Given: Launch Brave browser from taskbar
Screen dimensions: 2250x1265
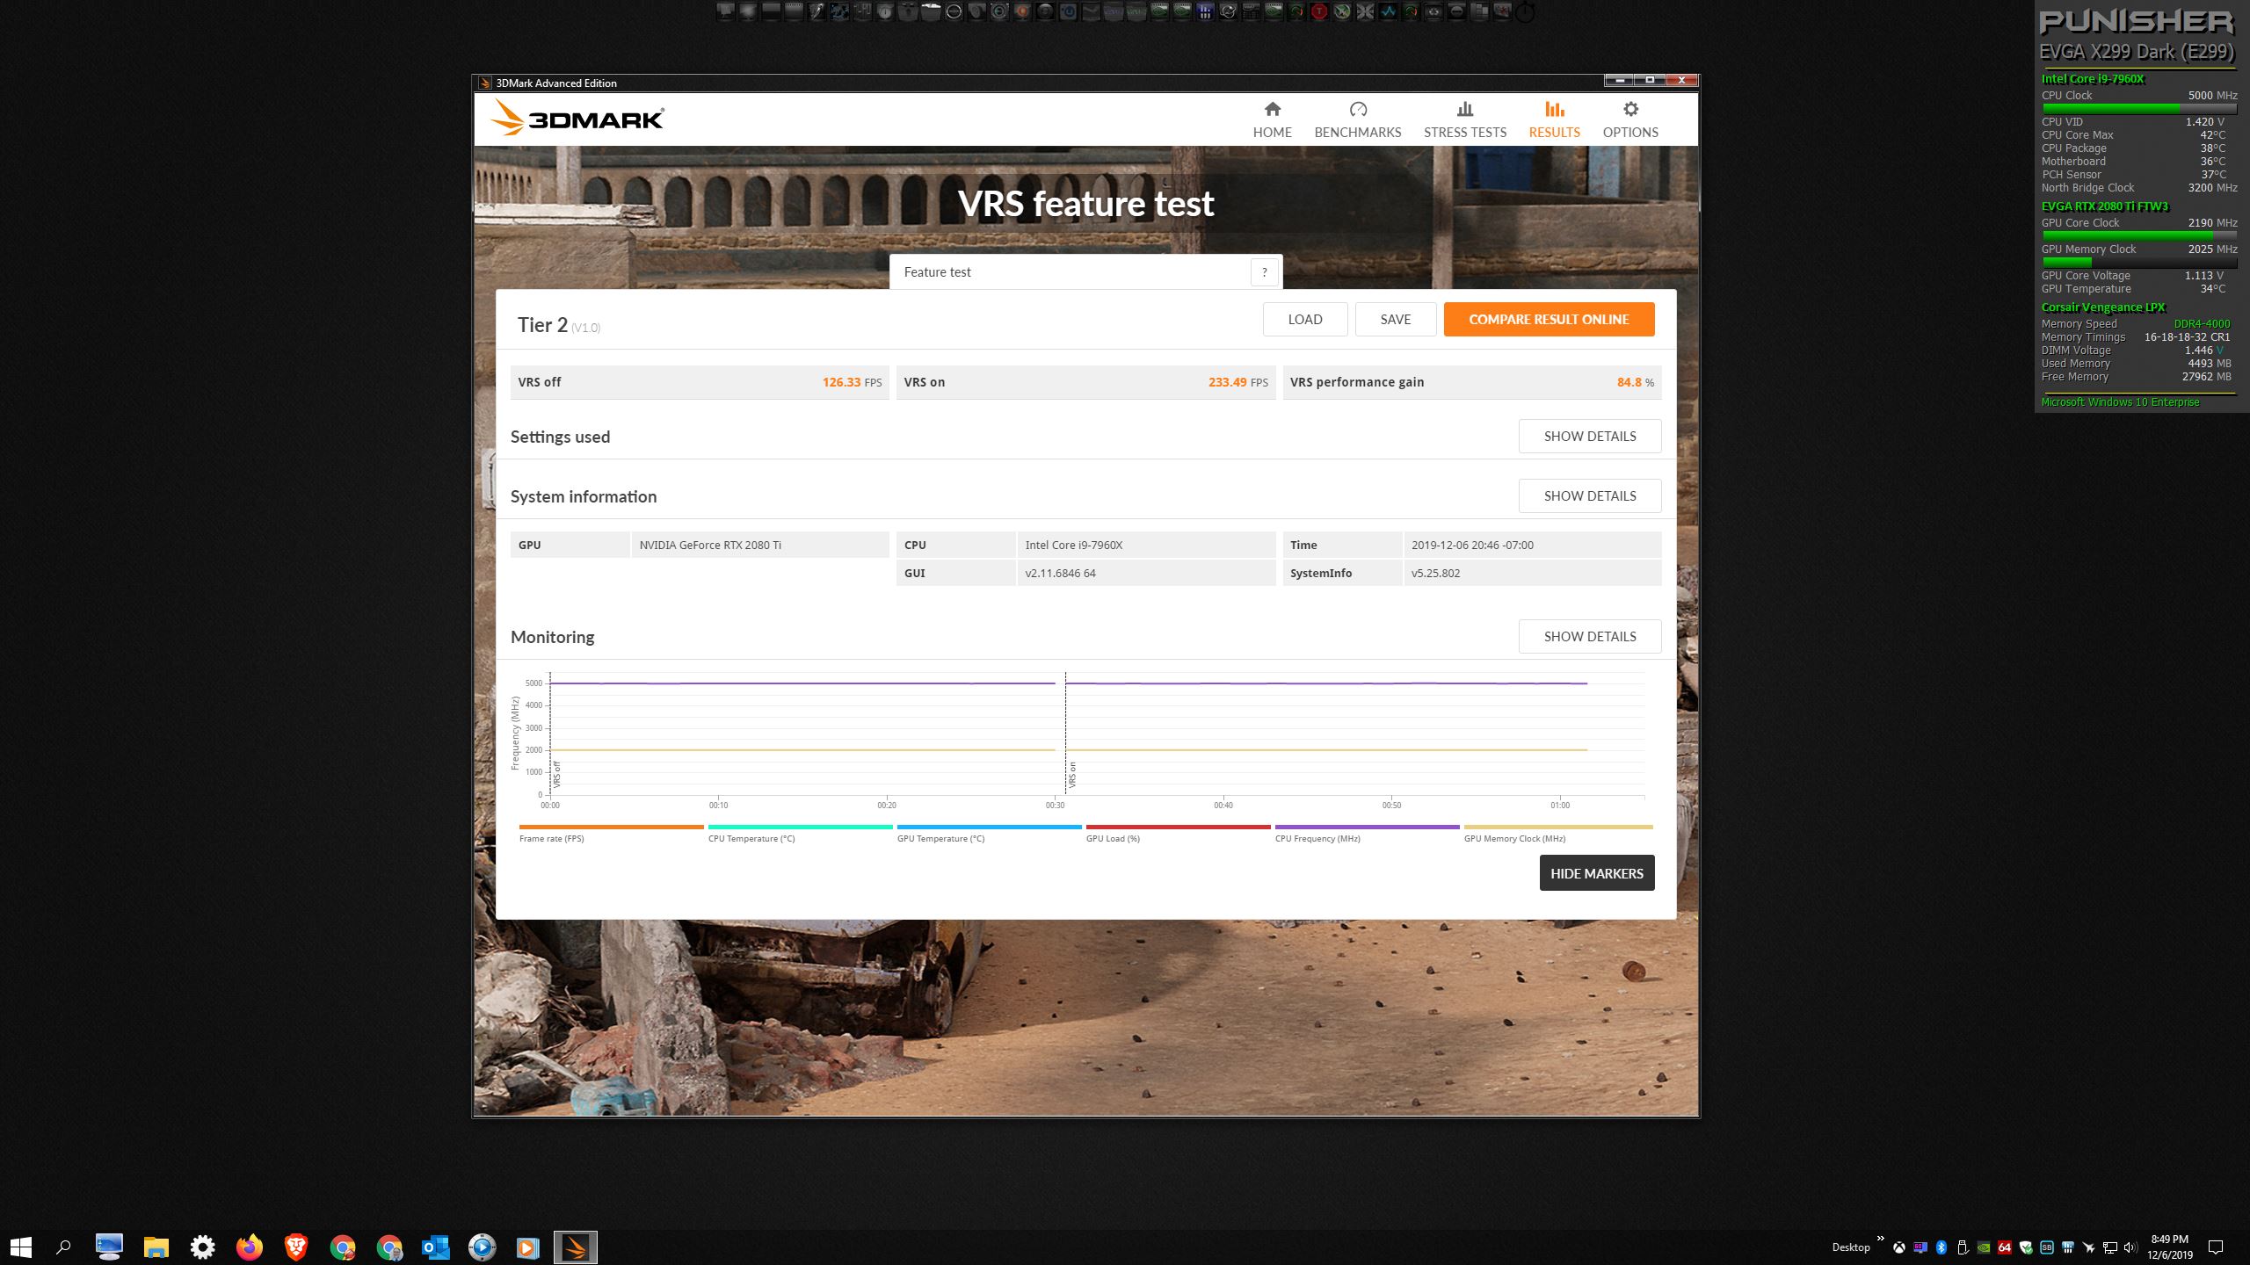Looking at the screenshot, I should [295, 1247].
